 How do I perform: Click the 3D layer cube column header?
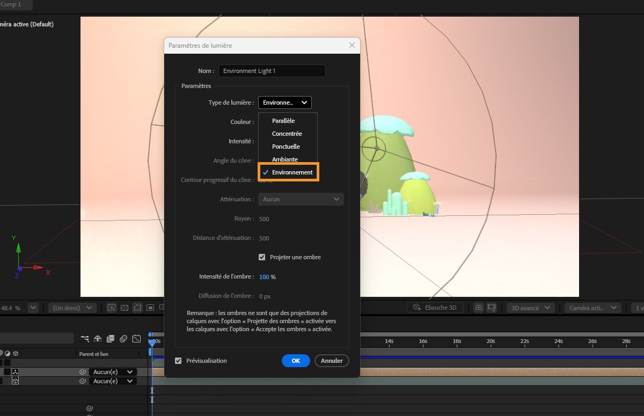16,354
